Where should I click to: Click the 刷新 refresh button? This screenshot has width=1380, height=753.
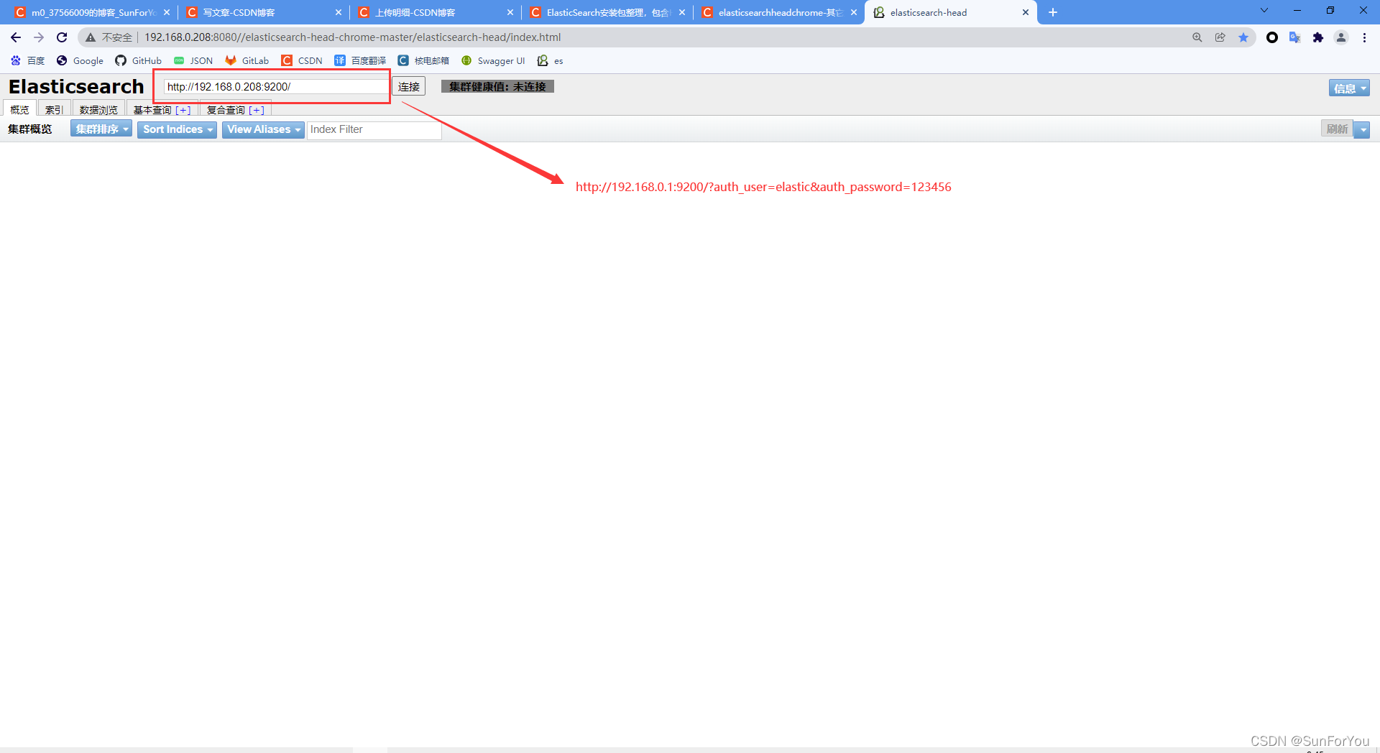tap(1337, 129)
